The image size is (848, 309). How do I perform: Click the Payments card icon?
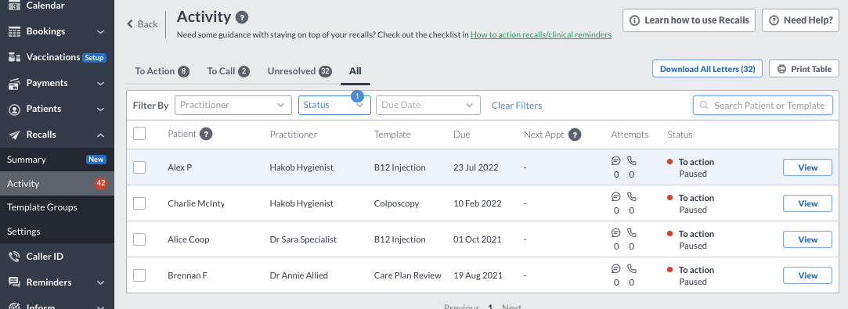click(x=15, y=83)
